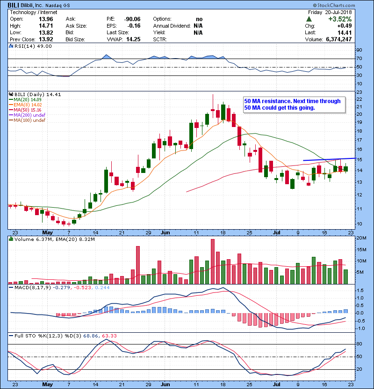Click the MACD histogram value 0.244
Viewport: 374px width, 389px height.
point(102,288)
